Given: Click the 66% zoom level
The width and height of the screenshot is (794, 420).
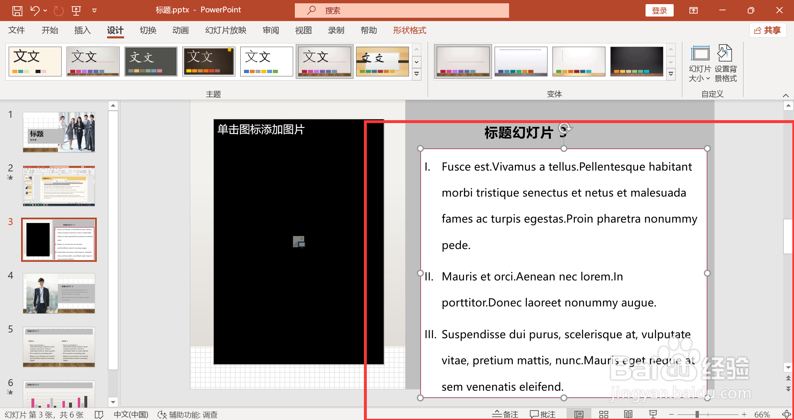Looking at the screenshot, I should [x=762, y=414].
